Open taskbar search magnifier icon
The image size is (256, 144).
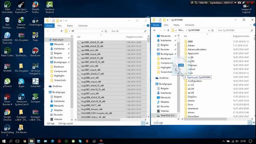(x=11, y=141)
